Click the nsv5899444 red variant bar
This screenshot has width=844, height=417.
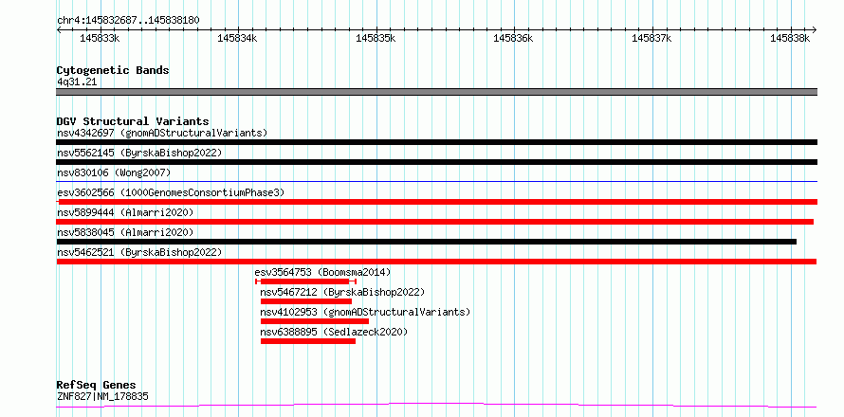point(435,222)
